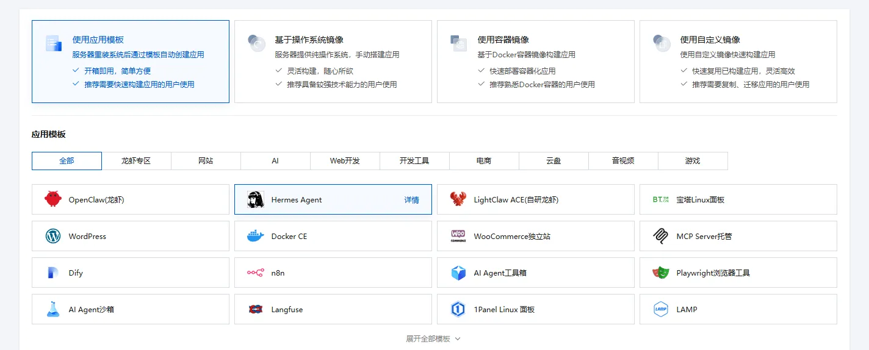Viewport: 869px width, 350px height.
Task: Click the 应用模板 section heading
Action: pos(49,134)
